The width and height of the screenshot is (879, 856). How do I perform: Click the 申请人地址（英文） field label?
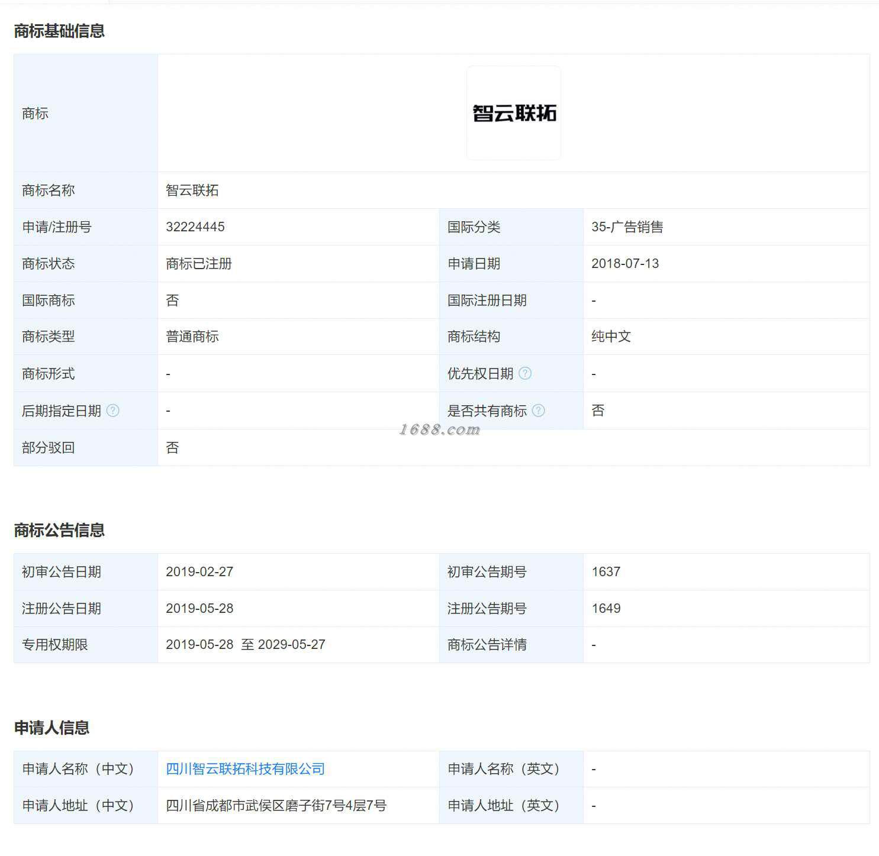[x=504, y=805]
